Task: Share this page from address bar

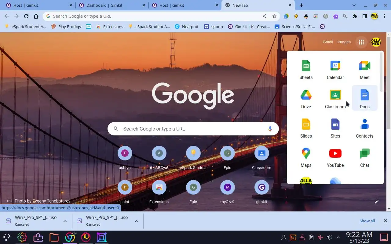Action: pos(265,16)
